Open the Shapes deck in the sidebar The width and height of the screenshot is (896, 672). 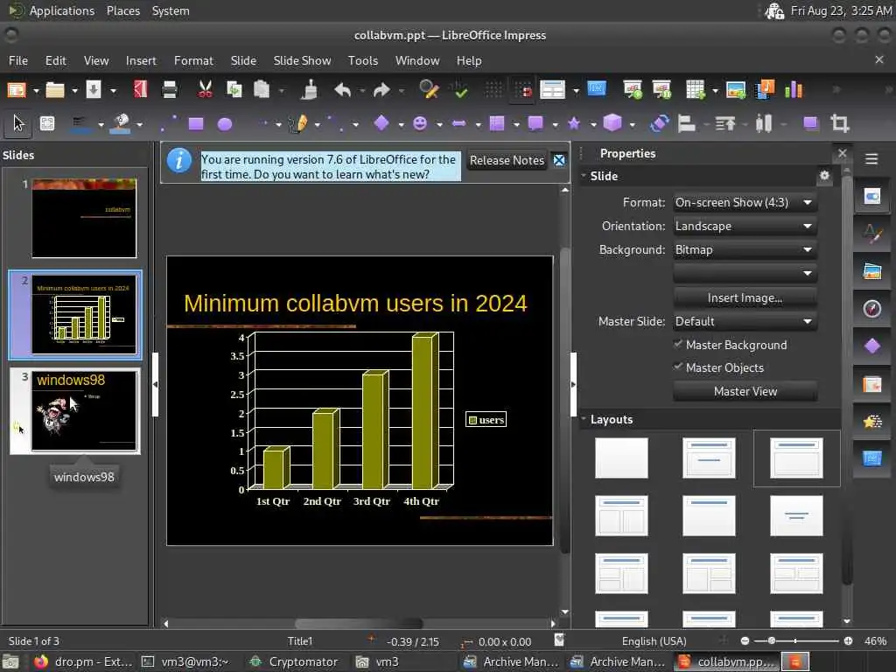[872, 346]
